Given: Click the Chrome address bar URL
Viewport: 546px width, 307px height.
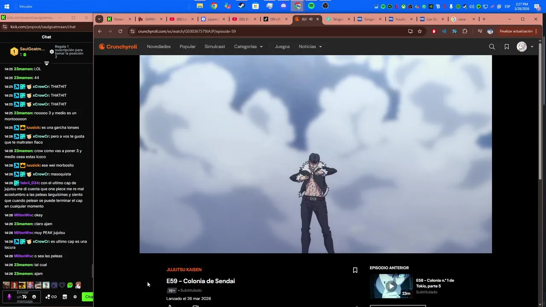Looking at the screenshot, I should (x=187, y=31).
